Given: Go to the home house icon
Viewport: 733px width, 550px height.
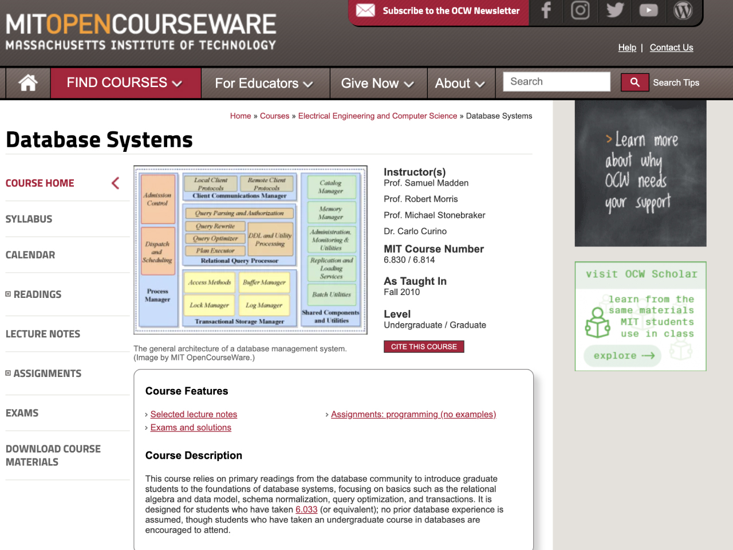Looking at the screenshot, I should click(x=28, y=83).
